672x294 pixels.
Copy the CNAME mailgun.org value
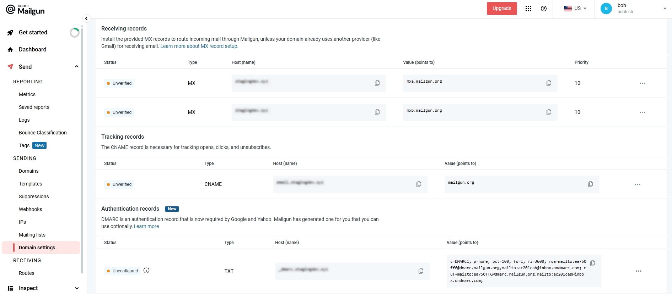pyautogui.click(x=590, y=184)
